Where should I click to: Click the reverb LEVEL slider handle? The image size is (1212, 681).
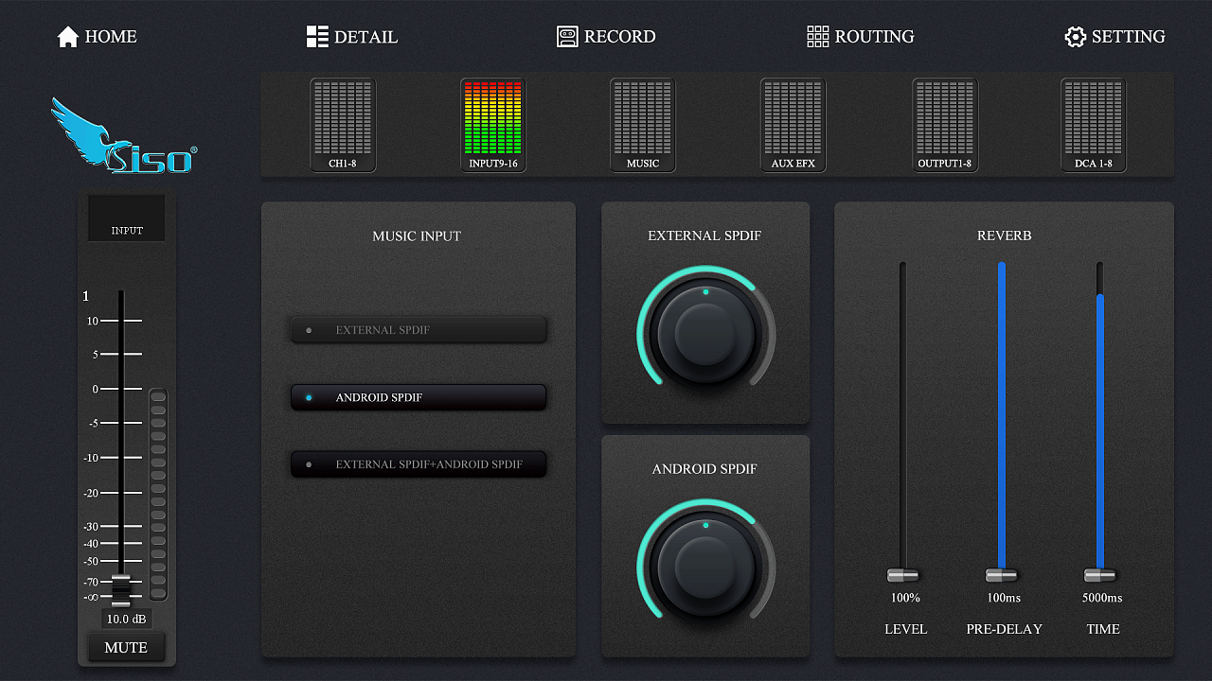903,575
